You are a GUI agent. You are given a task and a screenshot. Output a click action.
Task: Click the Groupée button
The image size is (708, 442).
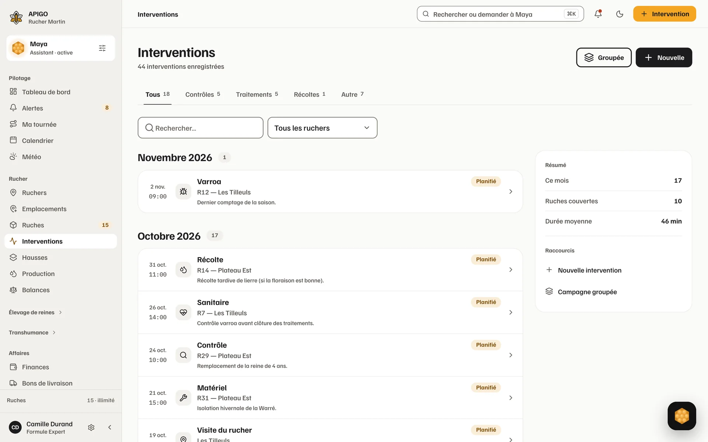tap(604, 57)
